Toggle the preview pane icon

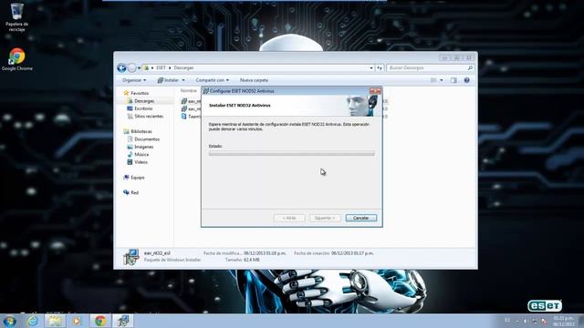point(454,80)
